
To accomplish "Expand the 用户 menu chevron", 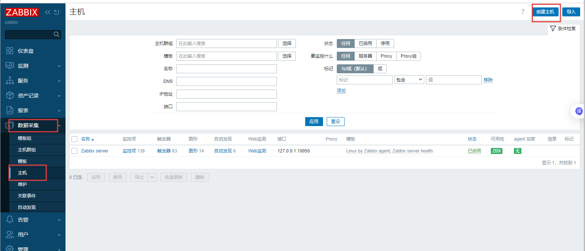I will (x=59, y=235).
